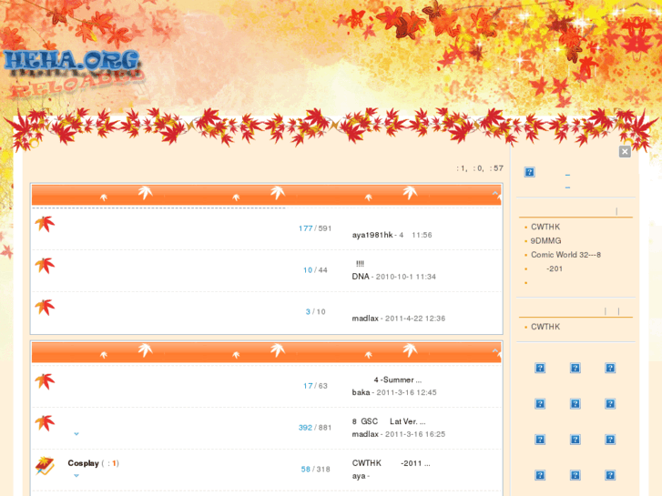The height and width of the screenshot is (496, 662).
Task: Click the maple leaf icon in the 392 / 881 row
Action: coord(45,423)
